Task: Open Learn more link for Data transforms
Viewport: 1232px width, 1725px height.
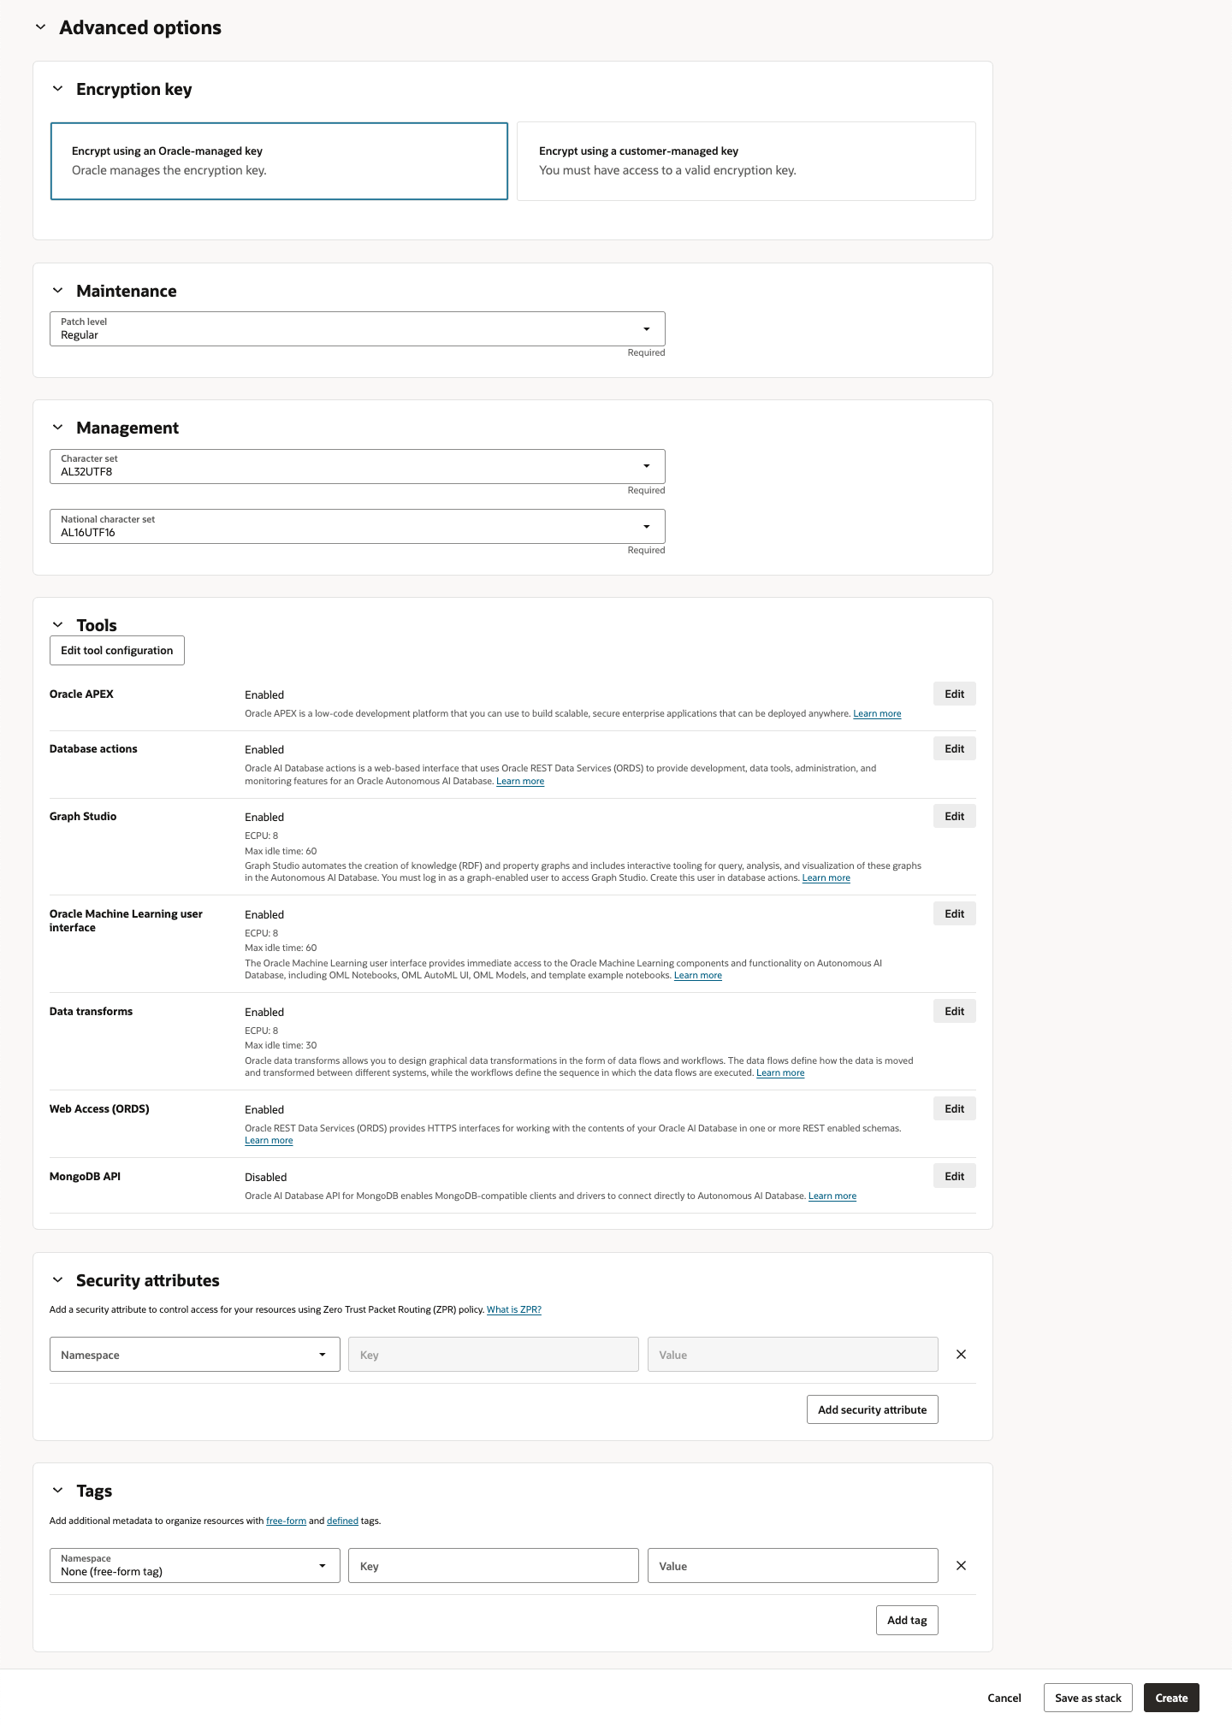Action: pos(780,1073)
